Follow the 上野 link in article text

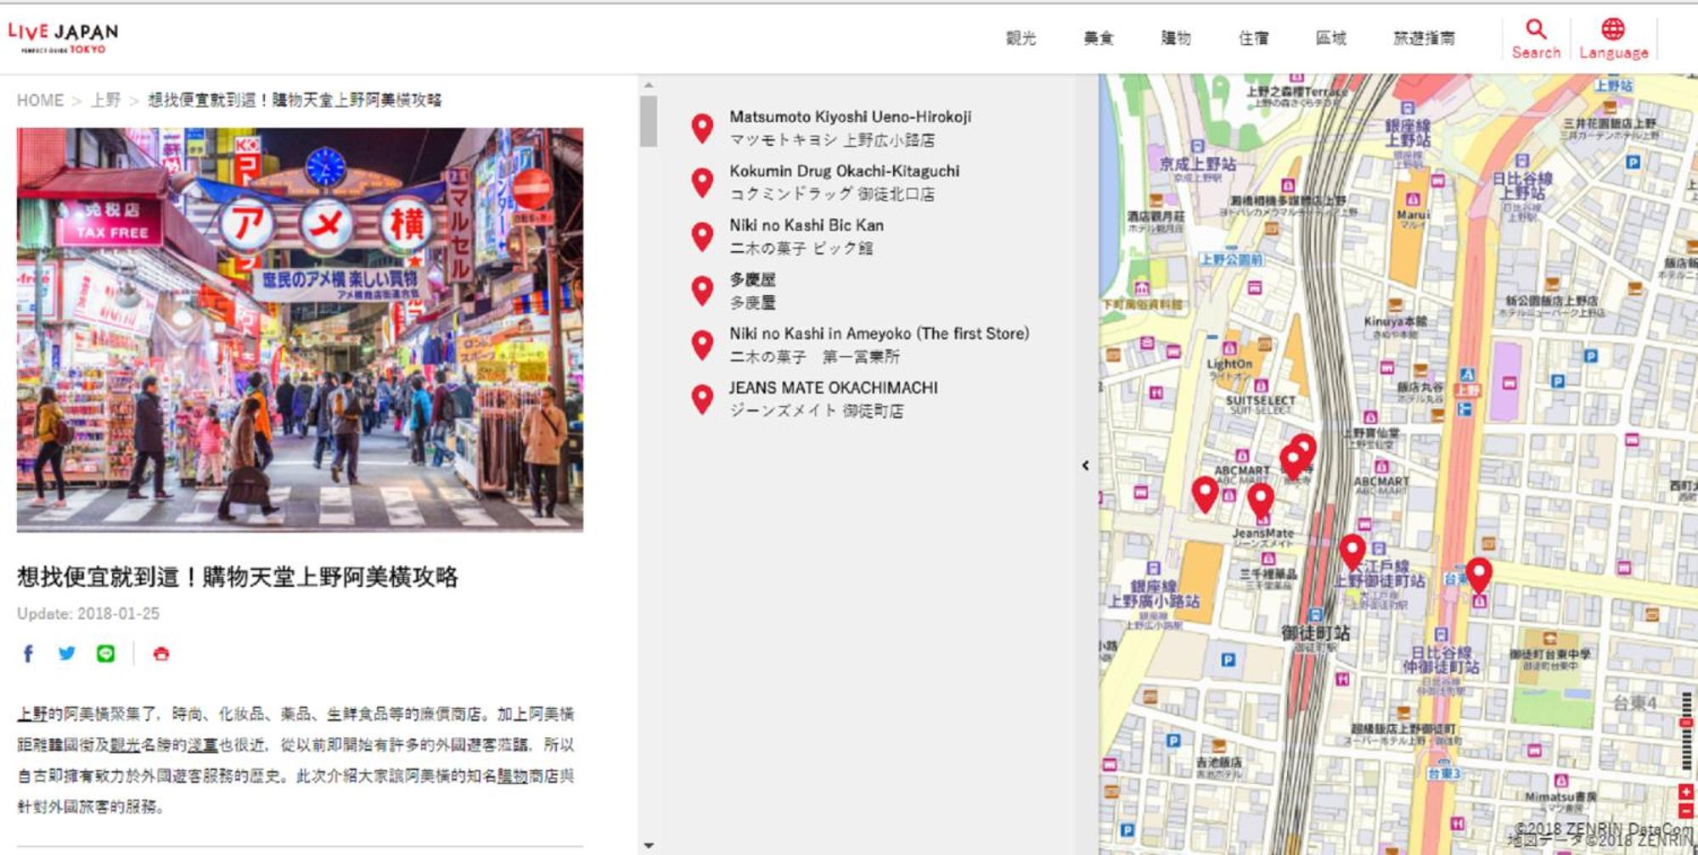tap(32, 714)
